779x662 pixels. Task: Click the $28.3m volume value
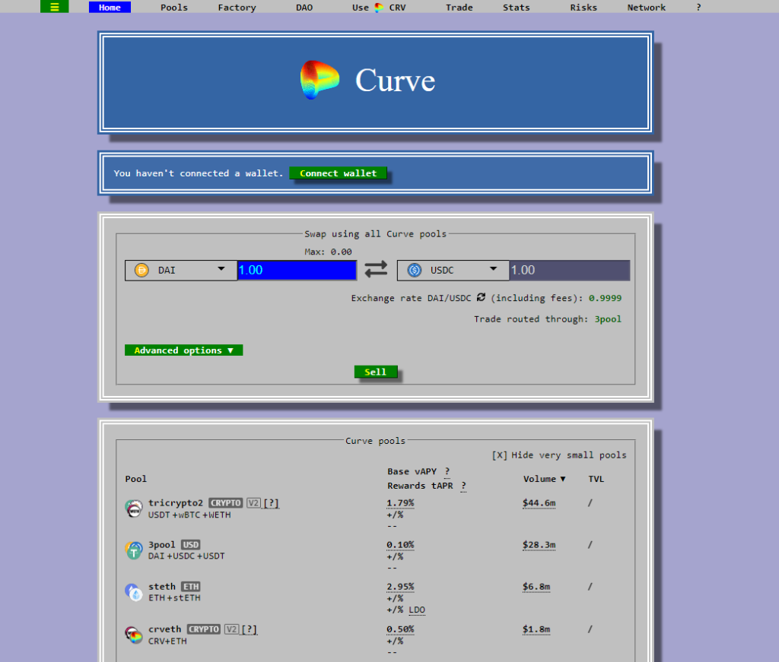[539, 545]
